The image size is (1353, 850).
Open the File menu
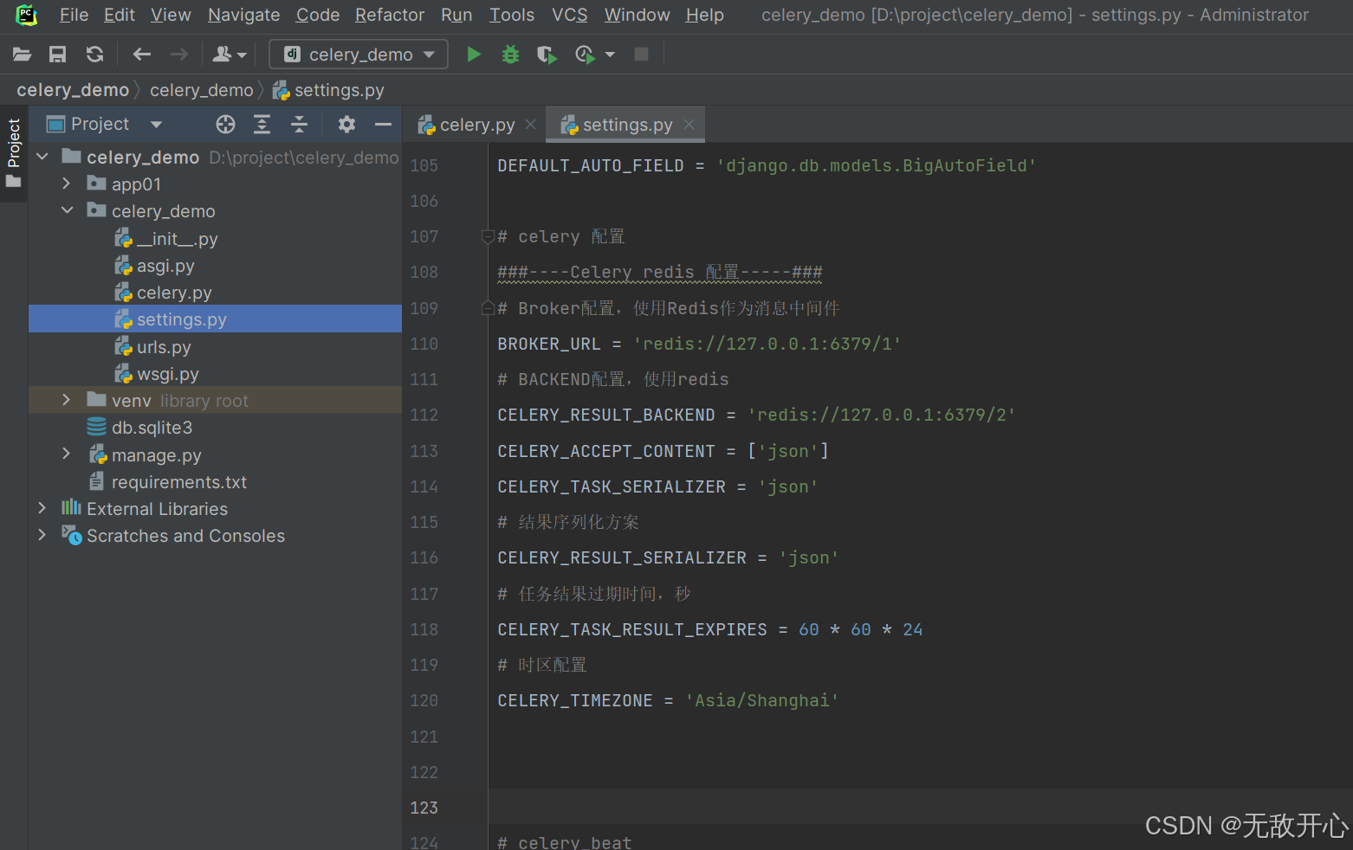click(x=74, y=15)
